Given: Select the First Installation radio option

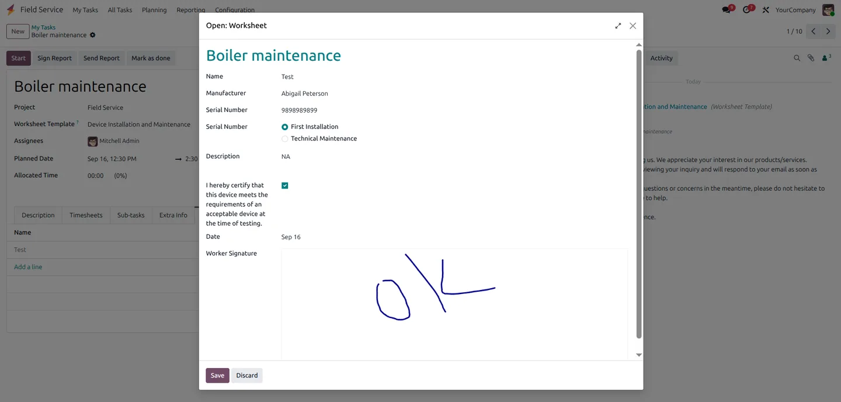Looking at the screenshot, I should coord(284,127).
